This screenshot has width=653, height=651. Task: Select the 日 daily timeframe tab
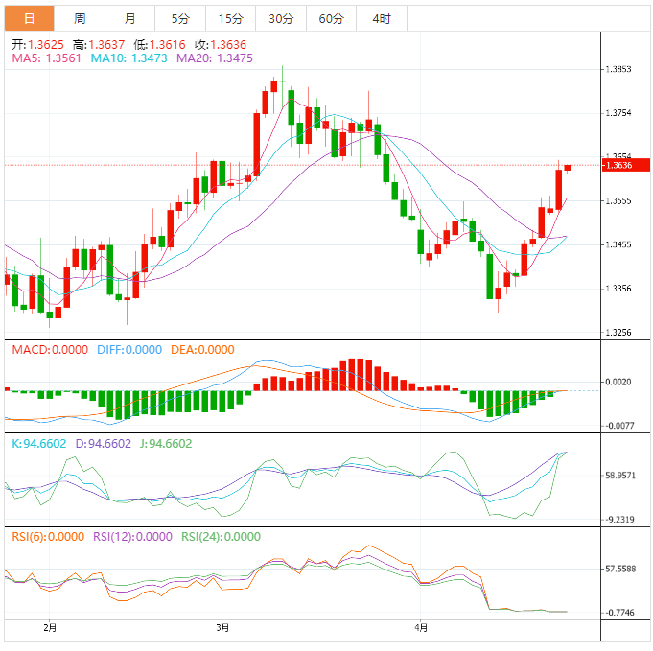29,18
